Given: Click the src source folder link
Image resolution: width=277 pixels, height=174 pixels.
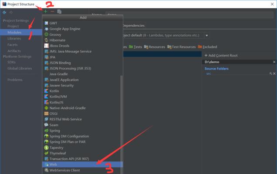Looking at the screenshot, I should (x=209, y=74).
